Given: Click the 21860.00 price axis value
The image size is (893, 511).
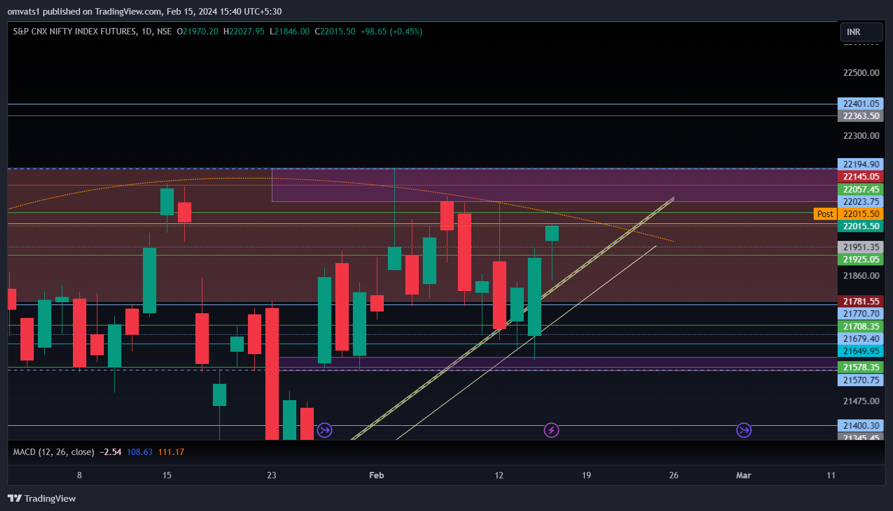Looking at the screenshot, I should (861, 276).
